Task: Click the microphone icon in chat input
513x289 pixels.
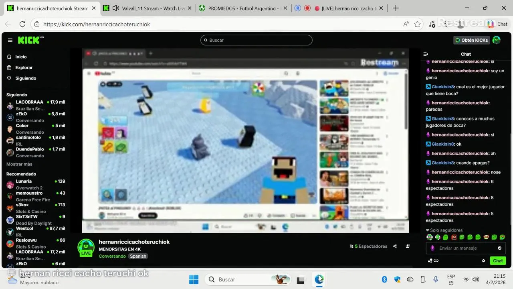Action: pos(432,248)
